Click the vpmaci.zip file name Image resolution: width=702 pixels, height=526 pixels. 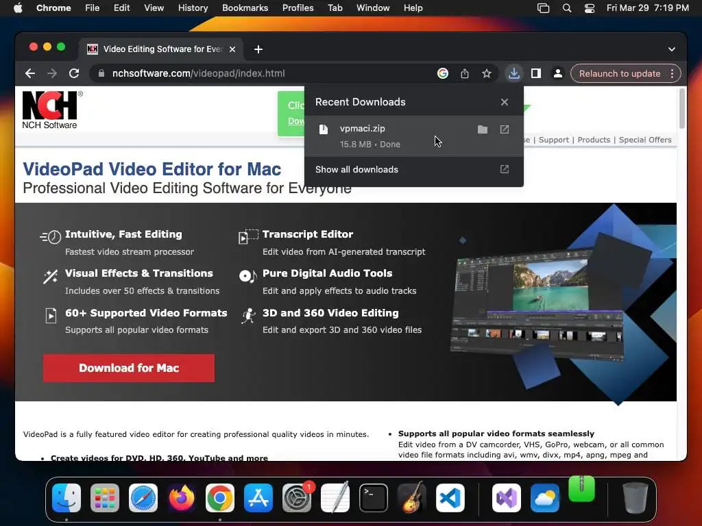[x=362, y=128]
